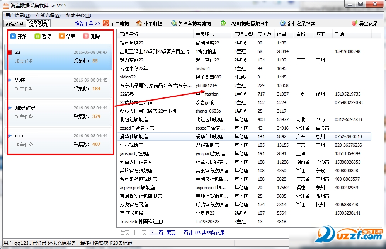Open 在线充值(A) menu
This screenshot has height=249, width=386.
point(48,15)
